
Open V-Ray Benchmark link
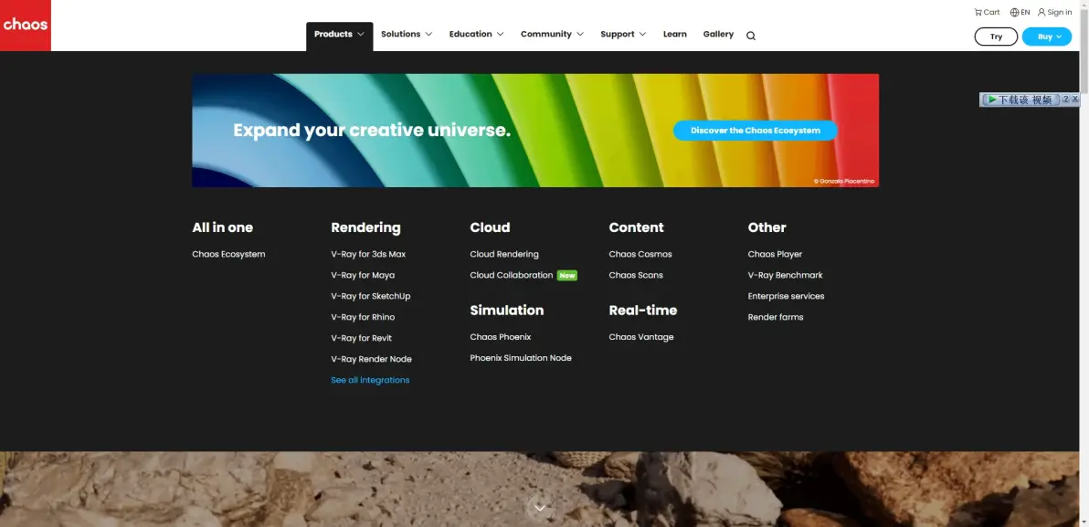pyautogui.click(x=786, y=275)
